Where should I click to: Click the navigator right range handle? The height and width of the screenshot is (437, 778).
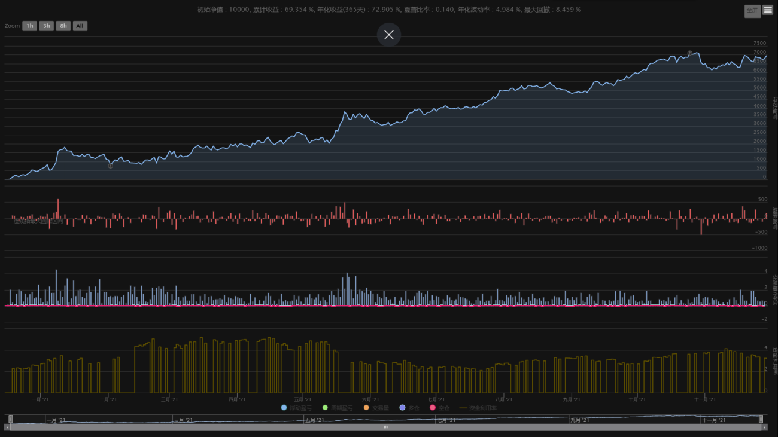pyautogui.click(x=761, y=419)
